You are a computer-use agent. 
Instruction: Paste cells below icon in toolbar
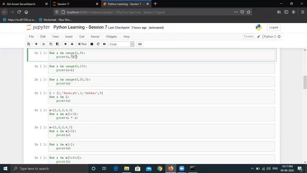[x=58, y=44]
